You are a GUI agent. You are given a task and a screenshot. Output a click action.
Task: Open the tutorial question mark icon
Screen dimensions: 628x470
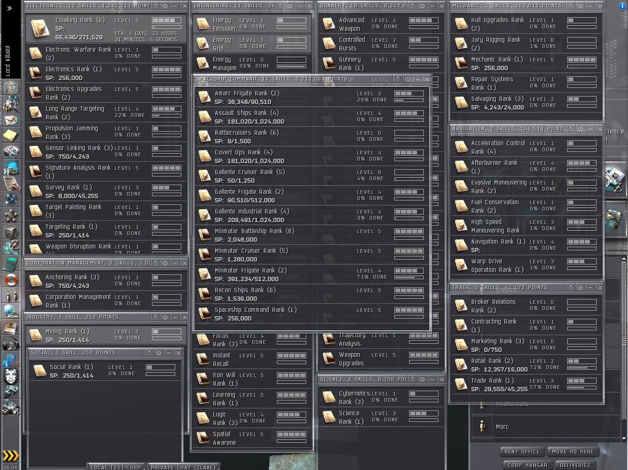click(x=11, y=359)
